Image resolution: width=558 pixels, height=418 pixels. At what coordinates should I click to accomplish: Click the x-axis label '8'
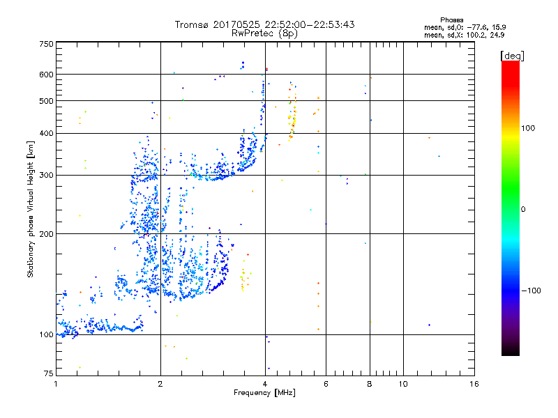pos(370,384)
